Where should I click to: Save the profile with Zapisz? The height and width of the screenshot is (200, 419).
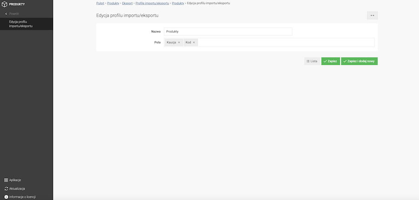click(331, 61)
